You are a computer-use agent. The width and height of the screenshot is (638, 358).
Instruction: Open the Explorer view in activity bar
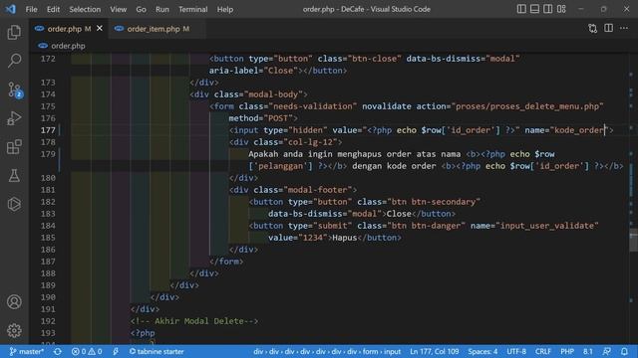14,32
